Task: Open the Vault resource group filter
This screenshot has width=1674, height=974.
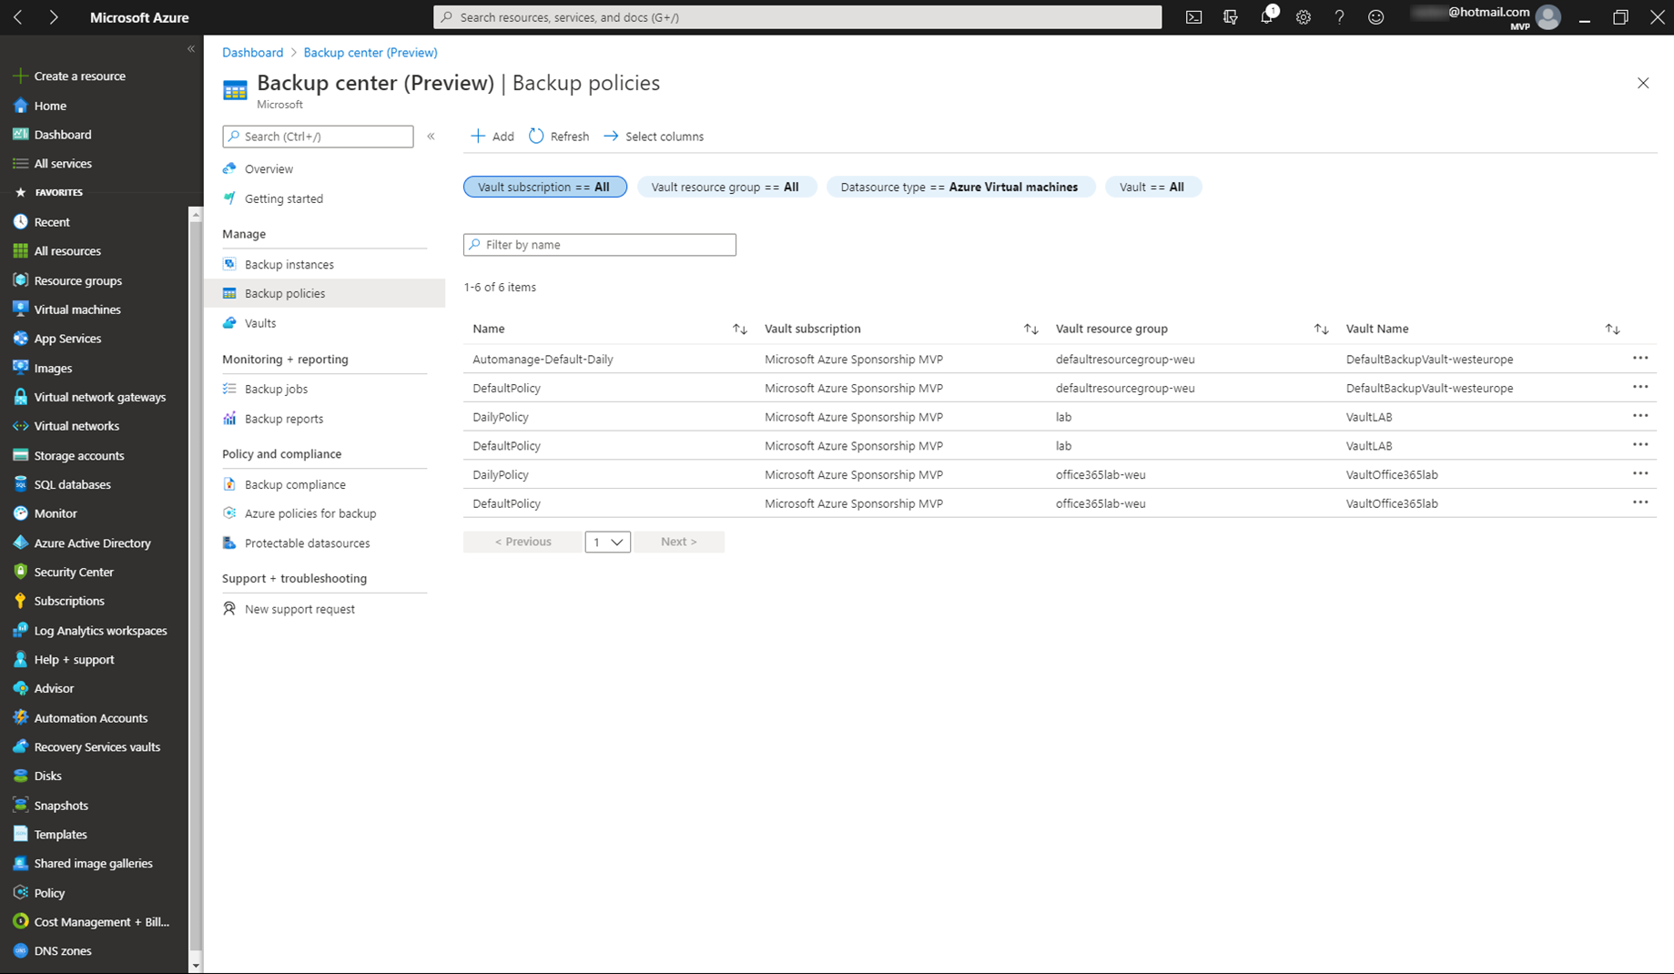Action: tap(725, 187)
